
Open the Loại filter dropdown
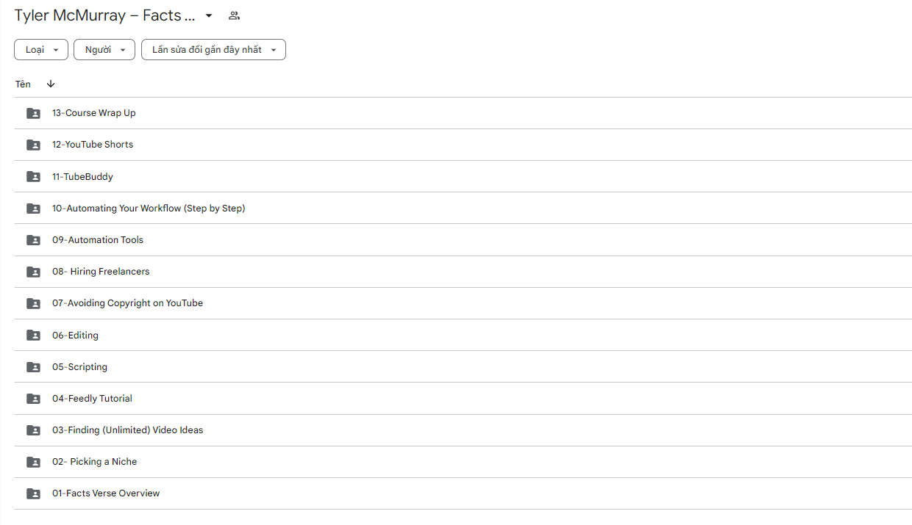click(41, 50)
